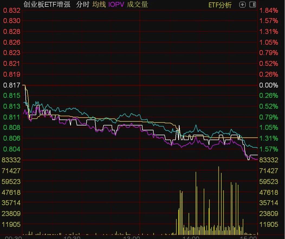
Task: Open ETF分析 menu item
Action: tap(219, 5)
